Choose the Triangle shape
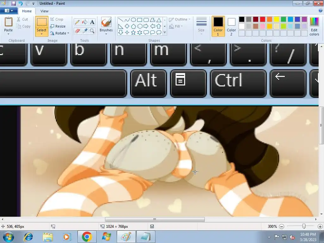The width and height of the screenshot is (324, 243). click(159, 20)
